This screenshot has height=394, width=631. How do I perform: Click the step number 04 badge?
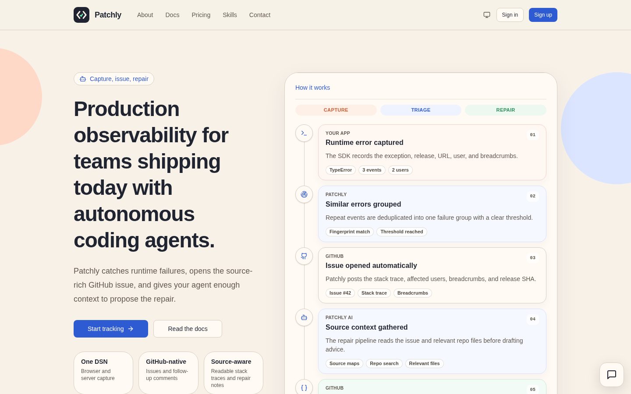[x=533, y=319]
